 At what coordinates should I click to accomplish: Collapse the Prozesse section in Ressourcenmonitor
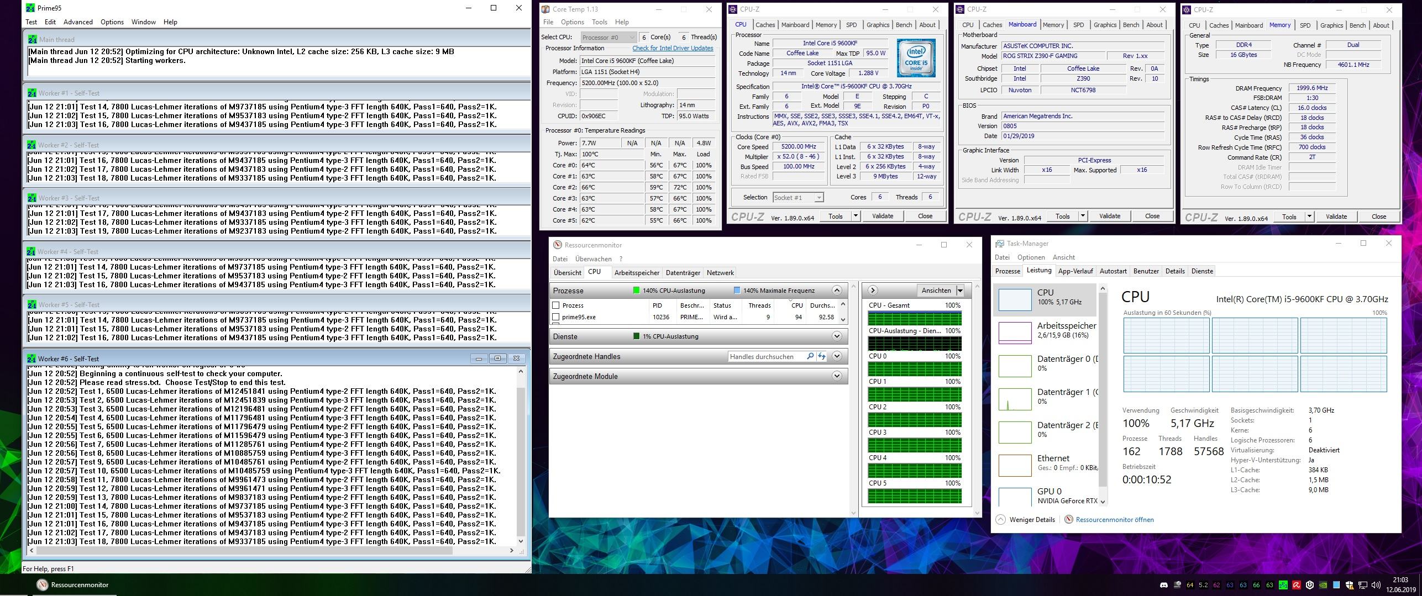pos(837,291)
